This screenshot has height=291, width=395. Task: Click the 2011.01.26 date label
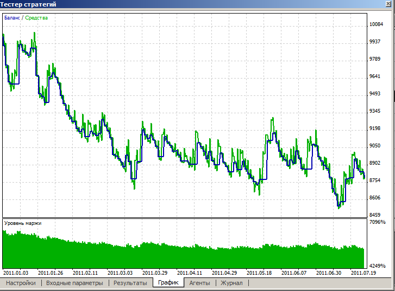click(x=51, y=273)
